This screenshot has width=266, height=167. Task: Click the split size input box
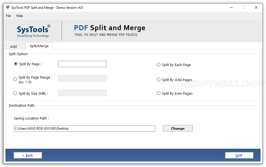click(82, 93)
